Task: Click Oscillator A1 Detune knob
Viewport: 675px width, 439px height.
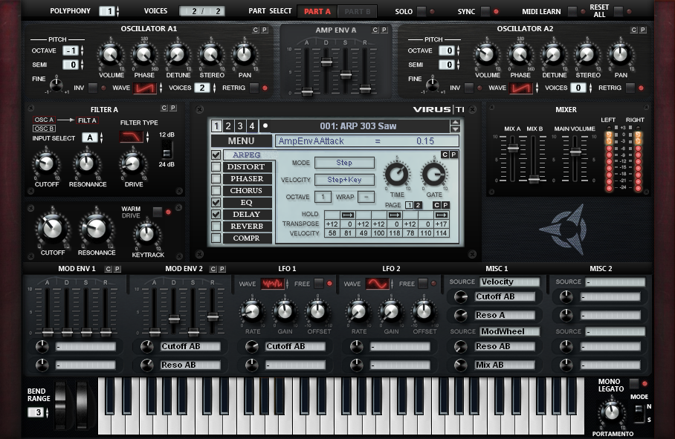Action: click(x=178, y=55)
